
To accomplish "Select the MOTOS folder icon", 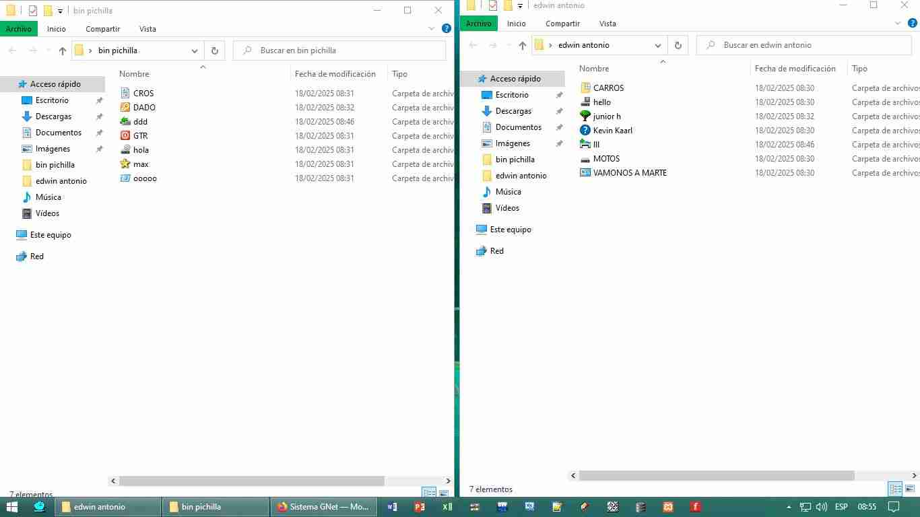I will pyautogui.click(x=585, y=159).
